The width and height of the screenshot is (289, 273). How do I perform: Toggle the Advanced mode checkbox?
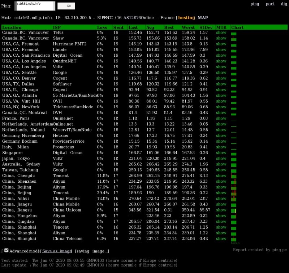click(6, 250)
